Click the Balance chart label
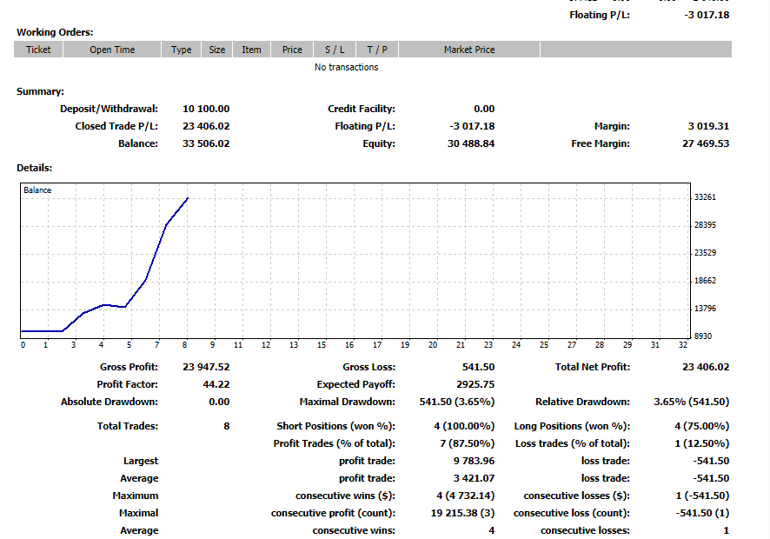 (x=37, y=190)
